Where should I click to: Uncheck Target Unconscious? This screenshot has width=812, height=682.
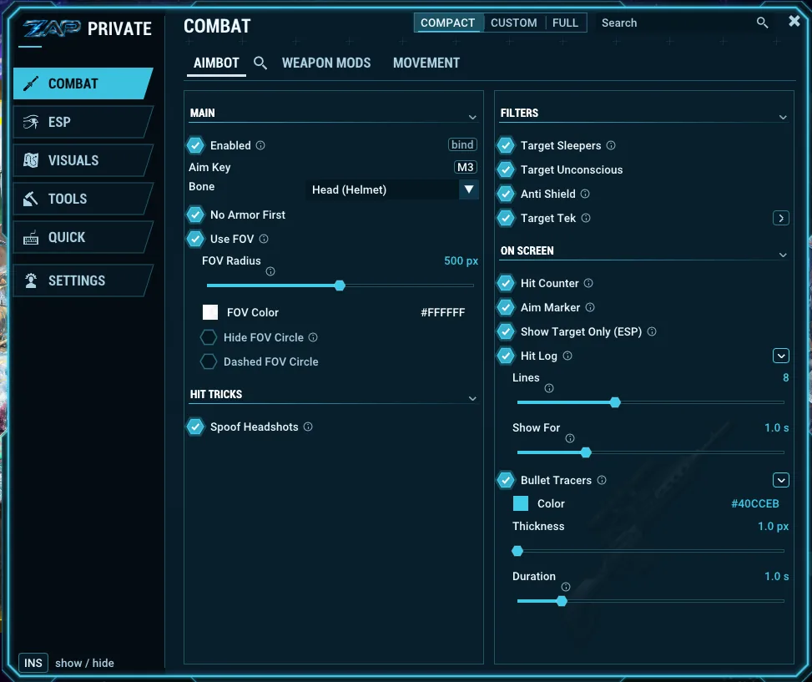click(x=506, y=169)
